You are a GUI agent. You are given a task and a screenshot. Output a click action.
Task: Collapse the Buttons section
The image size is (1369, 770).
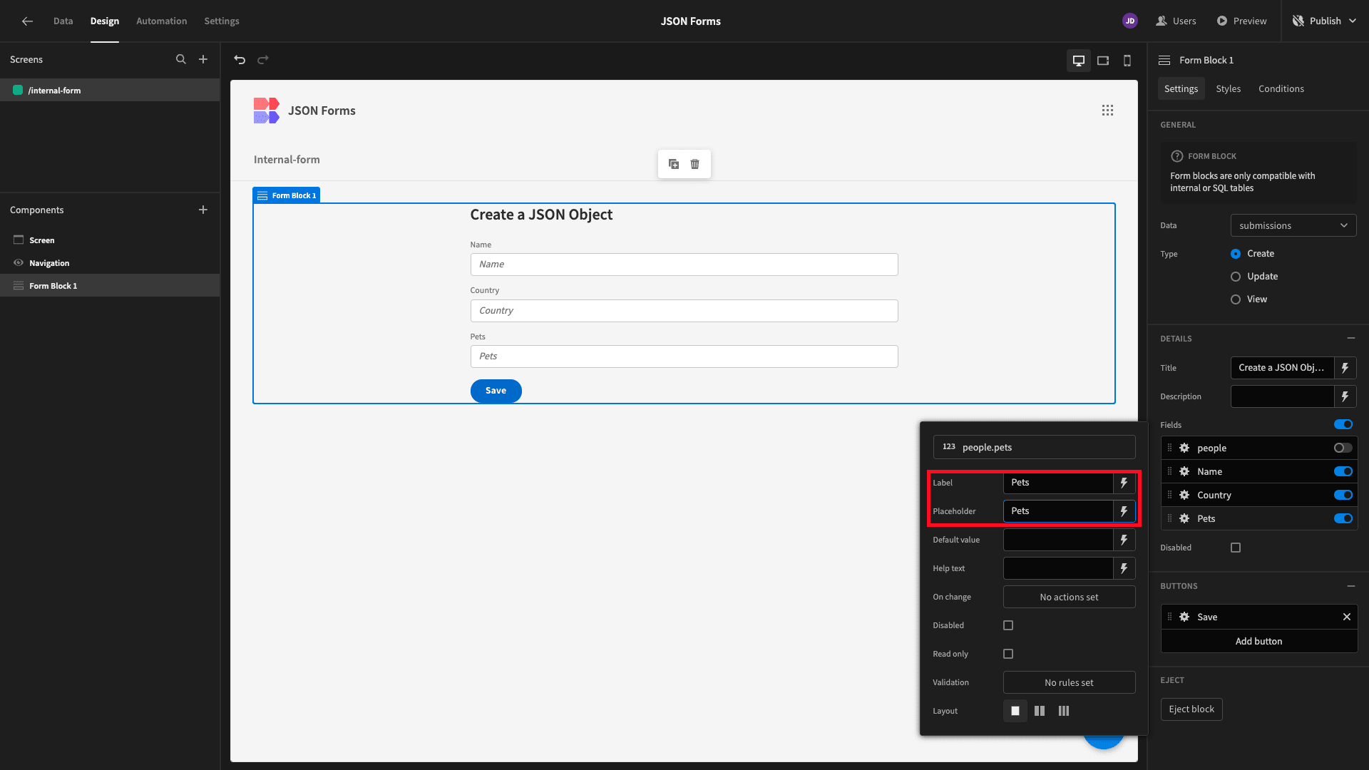point(1350,585)
